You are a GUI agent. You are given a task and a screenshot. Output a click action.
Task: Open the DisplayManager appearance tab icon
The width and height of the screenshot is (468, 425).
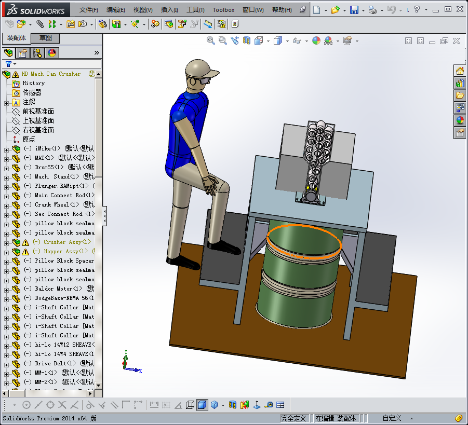(x=52, y=52)
